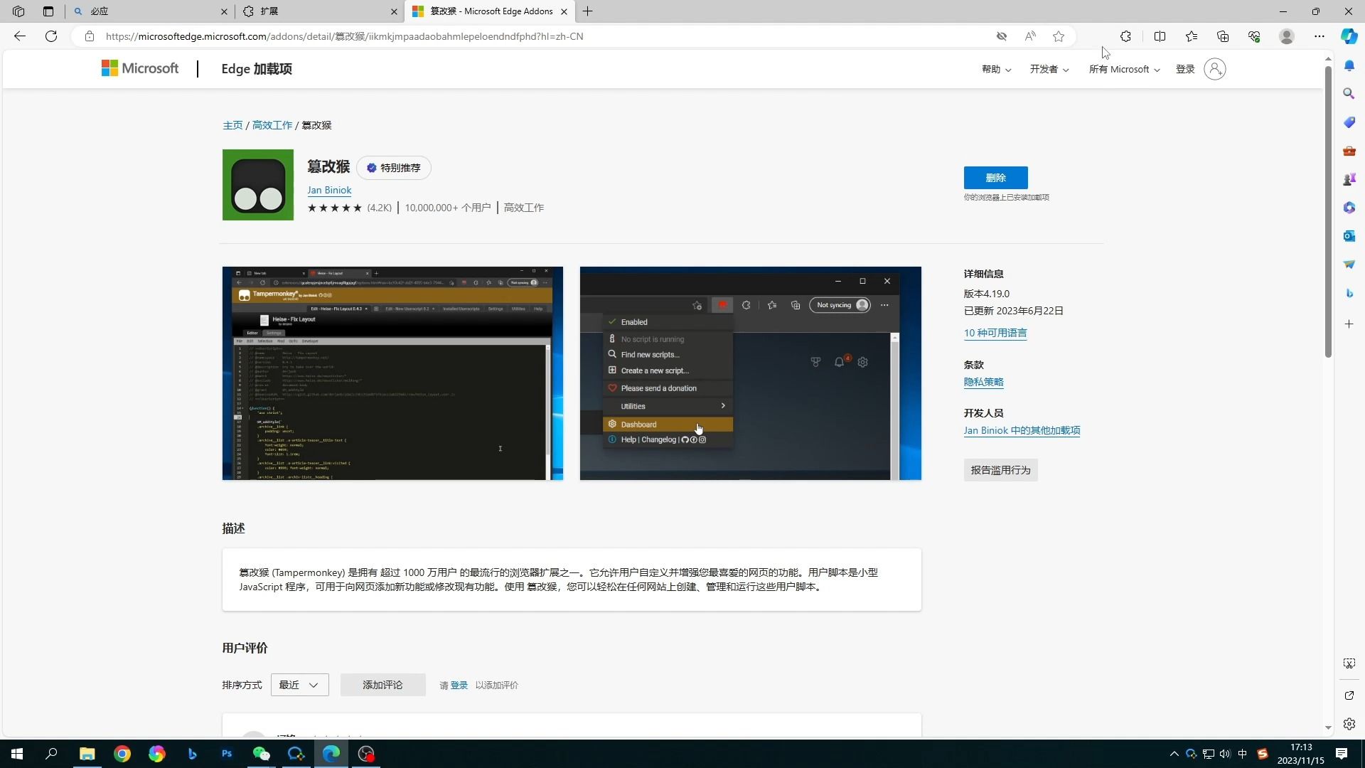Click the split screen toolbar icon
This screenshot has width=1365, height=768.
[1160, 36]
